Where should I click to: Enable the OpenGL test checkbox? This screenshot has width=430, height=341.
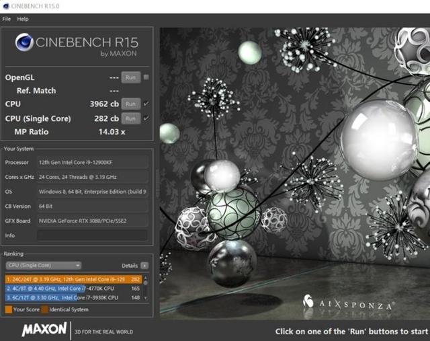146,77
